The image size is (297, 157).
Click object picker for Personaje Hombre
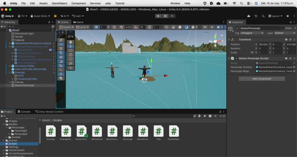(x=294, y=67)
